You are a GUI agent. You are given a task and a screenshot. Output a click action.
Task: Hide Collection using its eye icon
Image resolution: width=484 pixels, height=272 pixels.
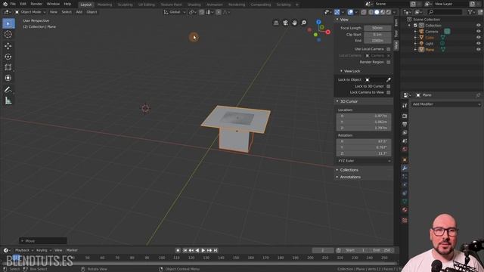tap(478, 26)
